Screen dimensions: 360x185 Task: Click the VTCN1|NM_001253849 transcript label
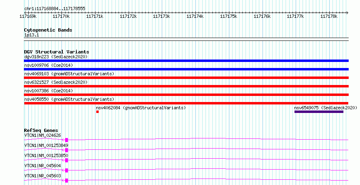[46, 145]
